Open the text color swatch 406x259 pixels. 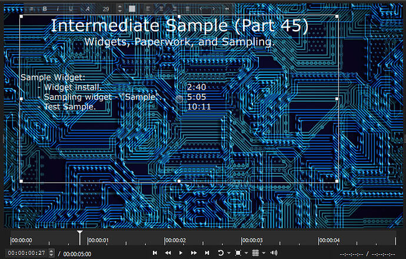click(132, 9)
